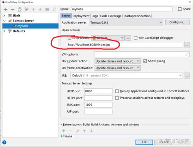Click the Configure... button
193x147 pixels.
point(177,22)
